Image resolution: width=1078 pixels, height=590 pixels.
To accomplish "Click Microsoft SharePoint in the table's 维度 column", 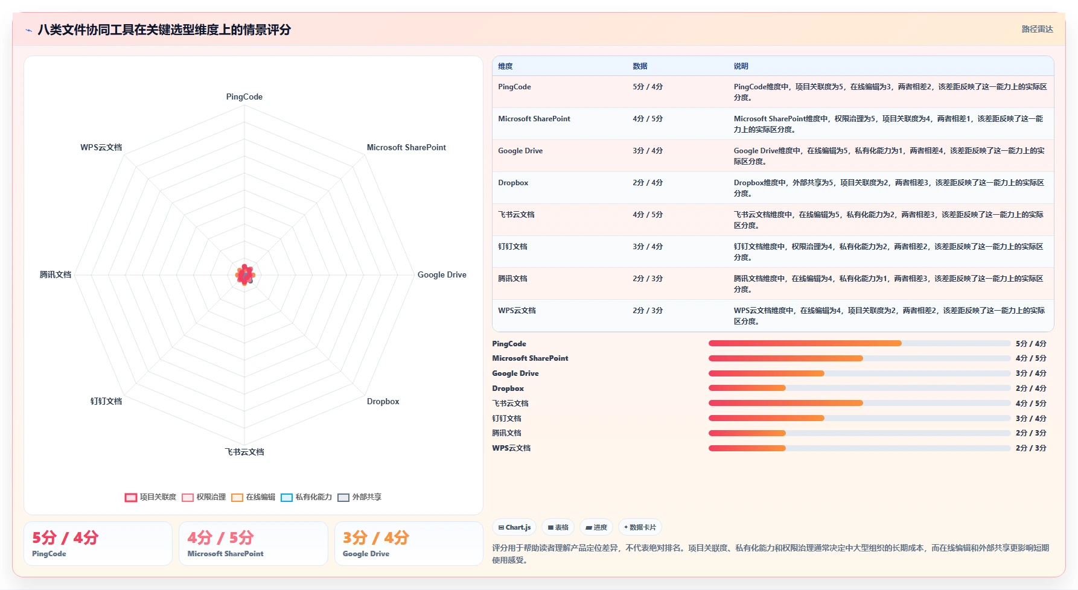I will point(534,119).
